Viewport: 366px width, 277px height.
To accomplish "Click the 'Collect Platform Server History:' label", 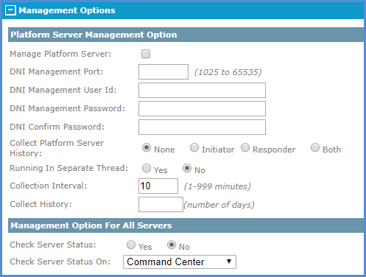I will click(57, 148).
